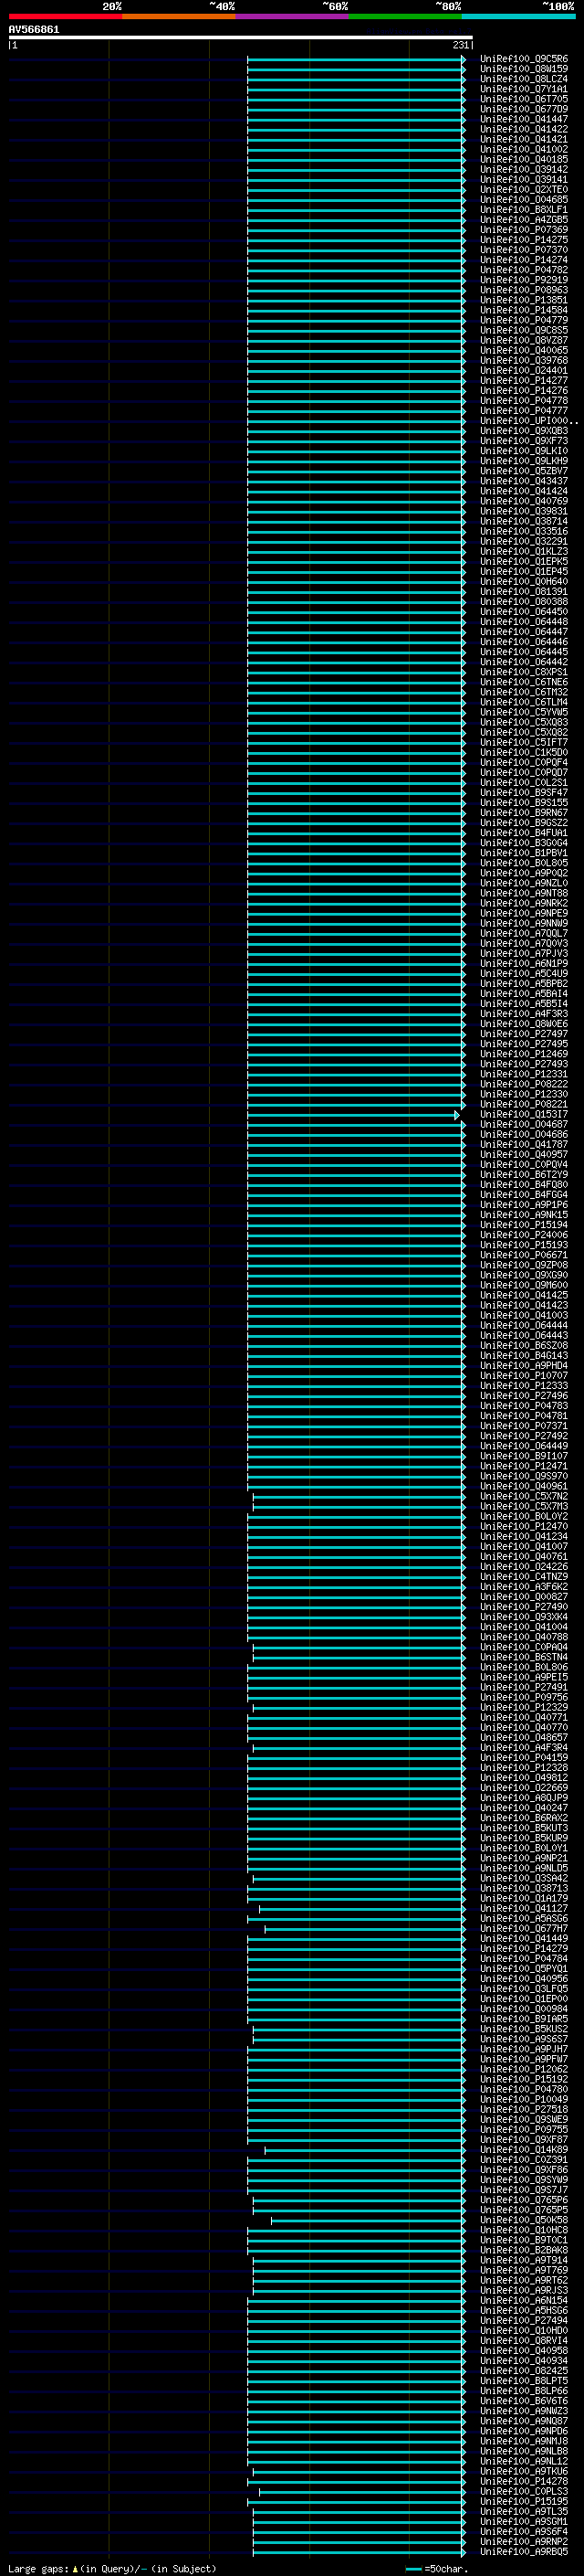Select hit UniRef100_O82425
The image size is (584, 2576).
click(x=523, y=2370)
